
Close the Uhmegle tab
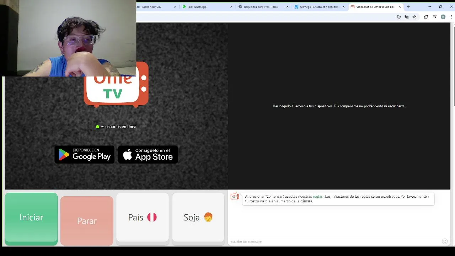pos(343,7)
